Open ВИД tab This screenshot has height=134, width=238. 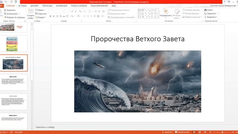(x=114, y=6)
